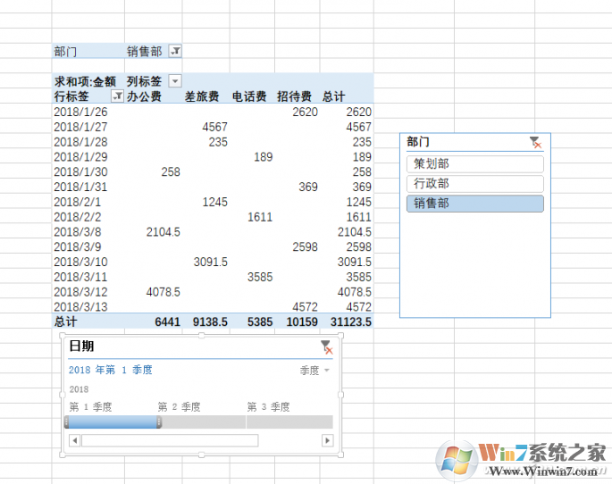
Task: Click the 部门 slicer title
Action: pyautogui.click(x=418, y=142)
